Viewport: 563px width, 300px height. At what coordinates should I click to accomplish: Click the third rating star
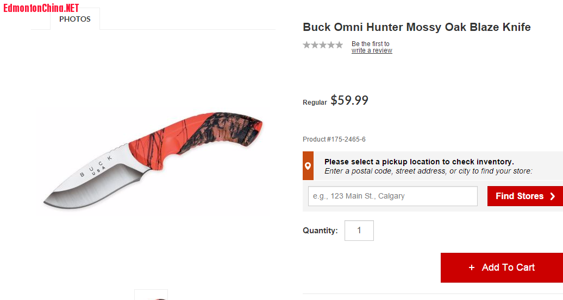point(323,45)
